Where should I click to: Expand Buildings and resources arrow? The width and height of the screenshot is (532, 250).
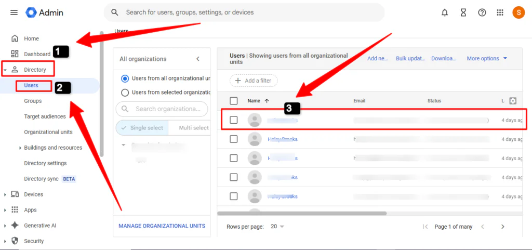20,148
